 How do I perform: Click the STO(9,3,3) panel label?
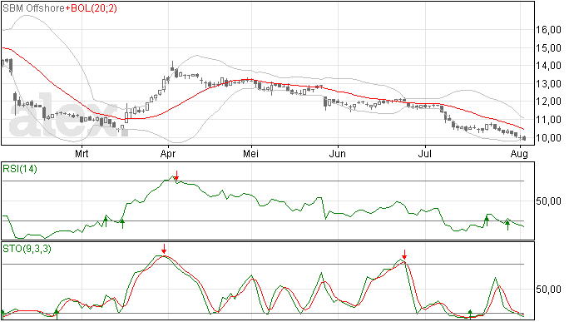coord(27,249)
